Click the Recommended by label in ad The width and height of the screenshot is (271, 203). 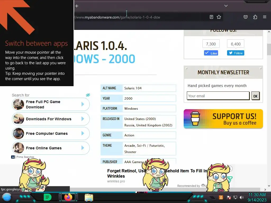(188, 186)
